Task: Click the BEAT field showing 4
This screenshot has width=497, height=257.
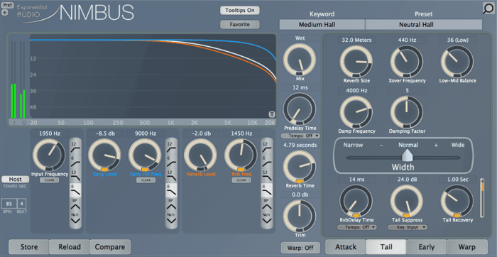Action: coord(22,204)
